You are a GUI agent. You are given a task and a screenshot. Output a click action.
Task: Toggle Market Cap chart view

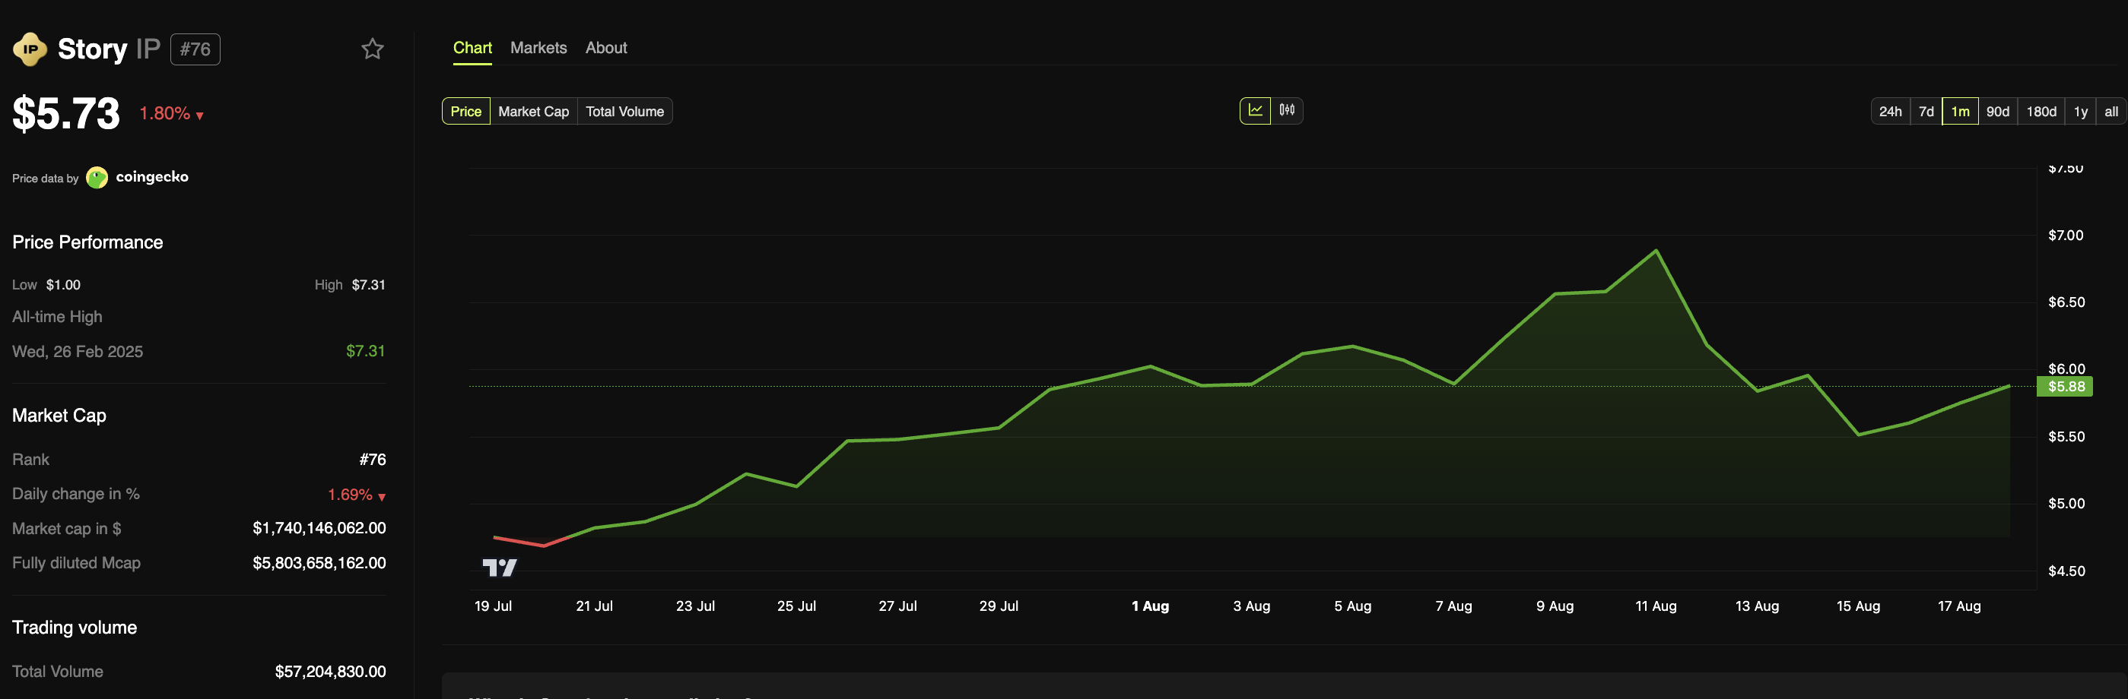[533, 111]
